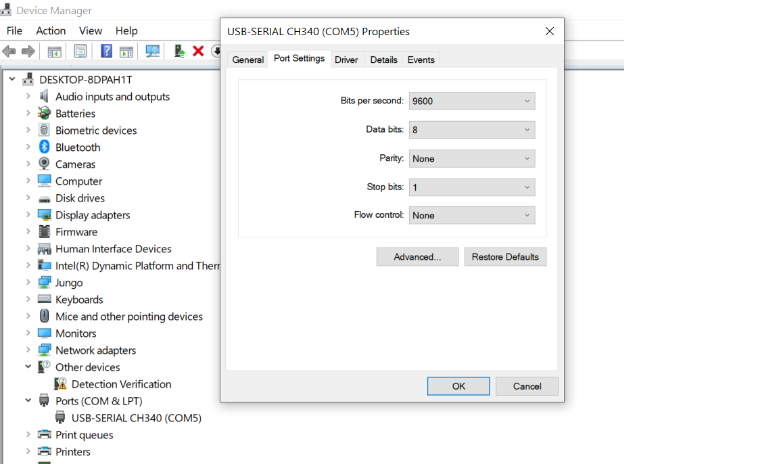This screenshot has width=779, height=464.
Task: Go back using the toolbar Back arrow
Action: pyautogui.click(x=9, y=51)
